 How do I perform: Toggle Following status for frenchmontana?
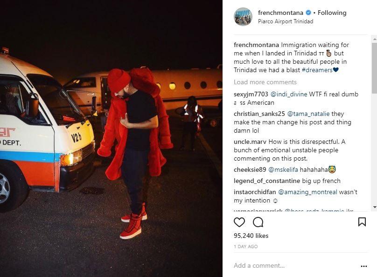332,13
